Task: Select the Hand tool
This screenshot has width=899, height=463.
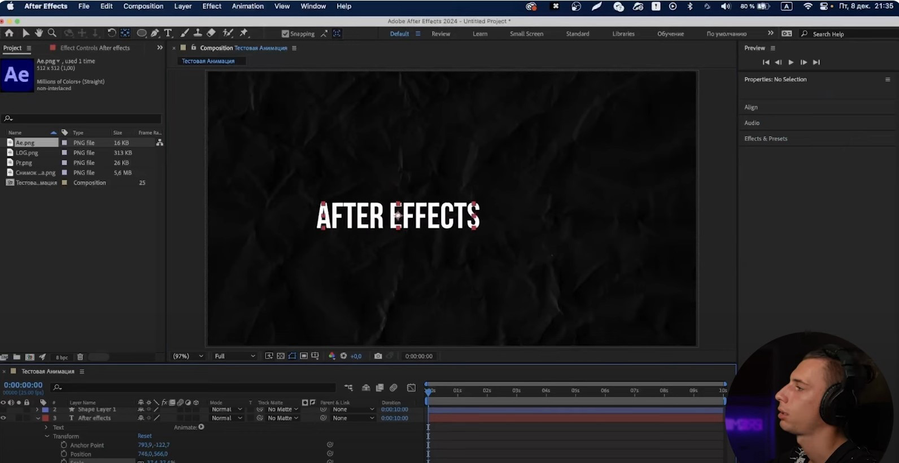Action: [38, 33]
